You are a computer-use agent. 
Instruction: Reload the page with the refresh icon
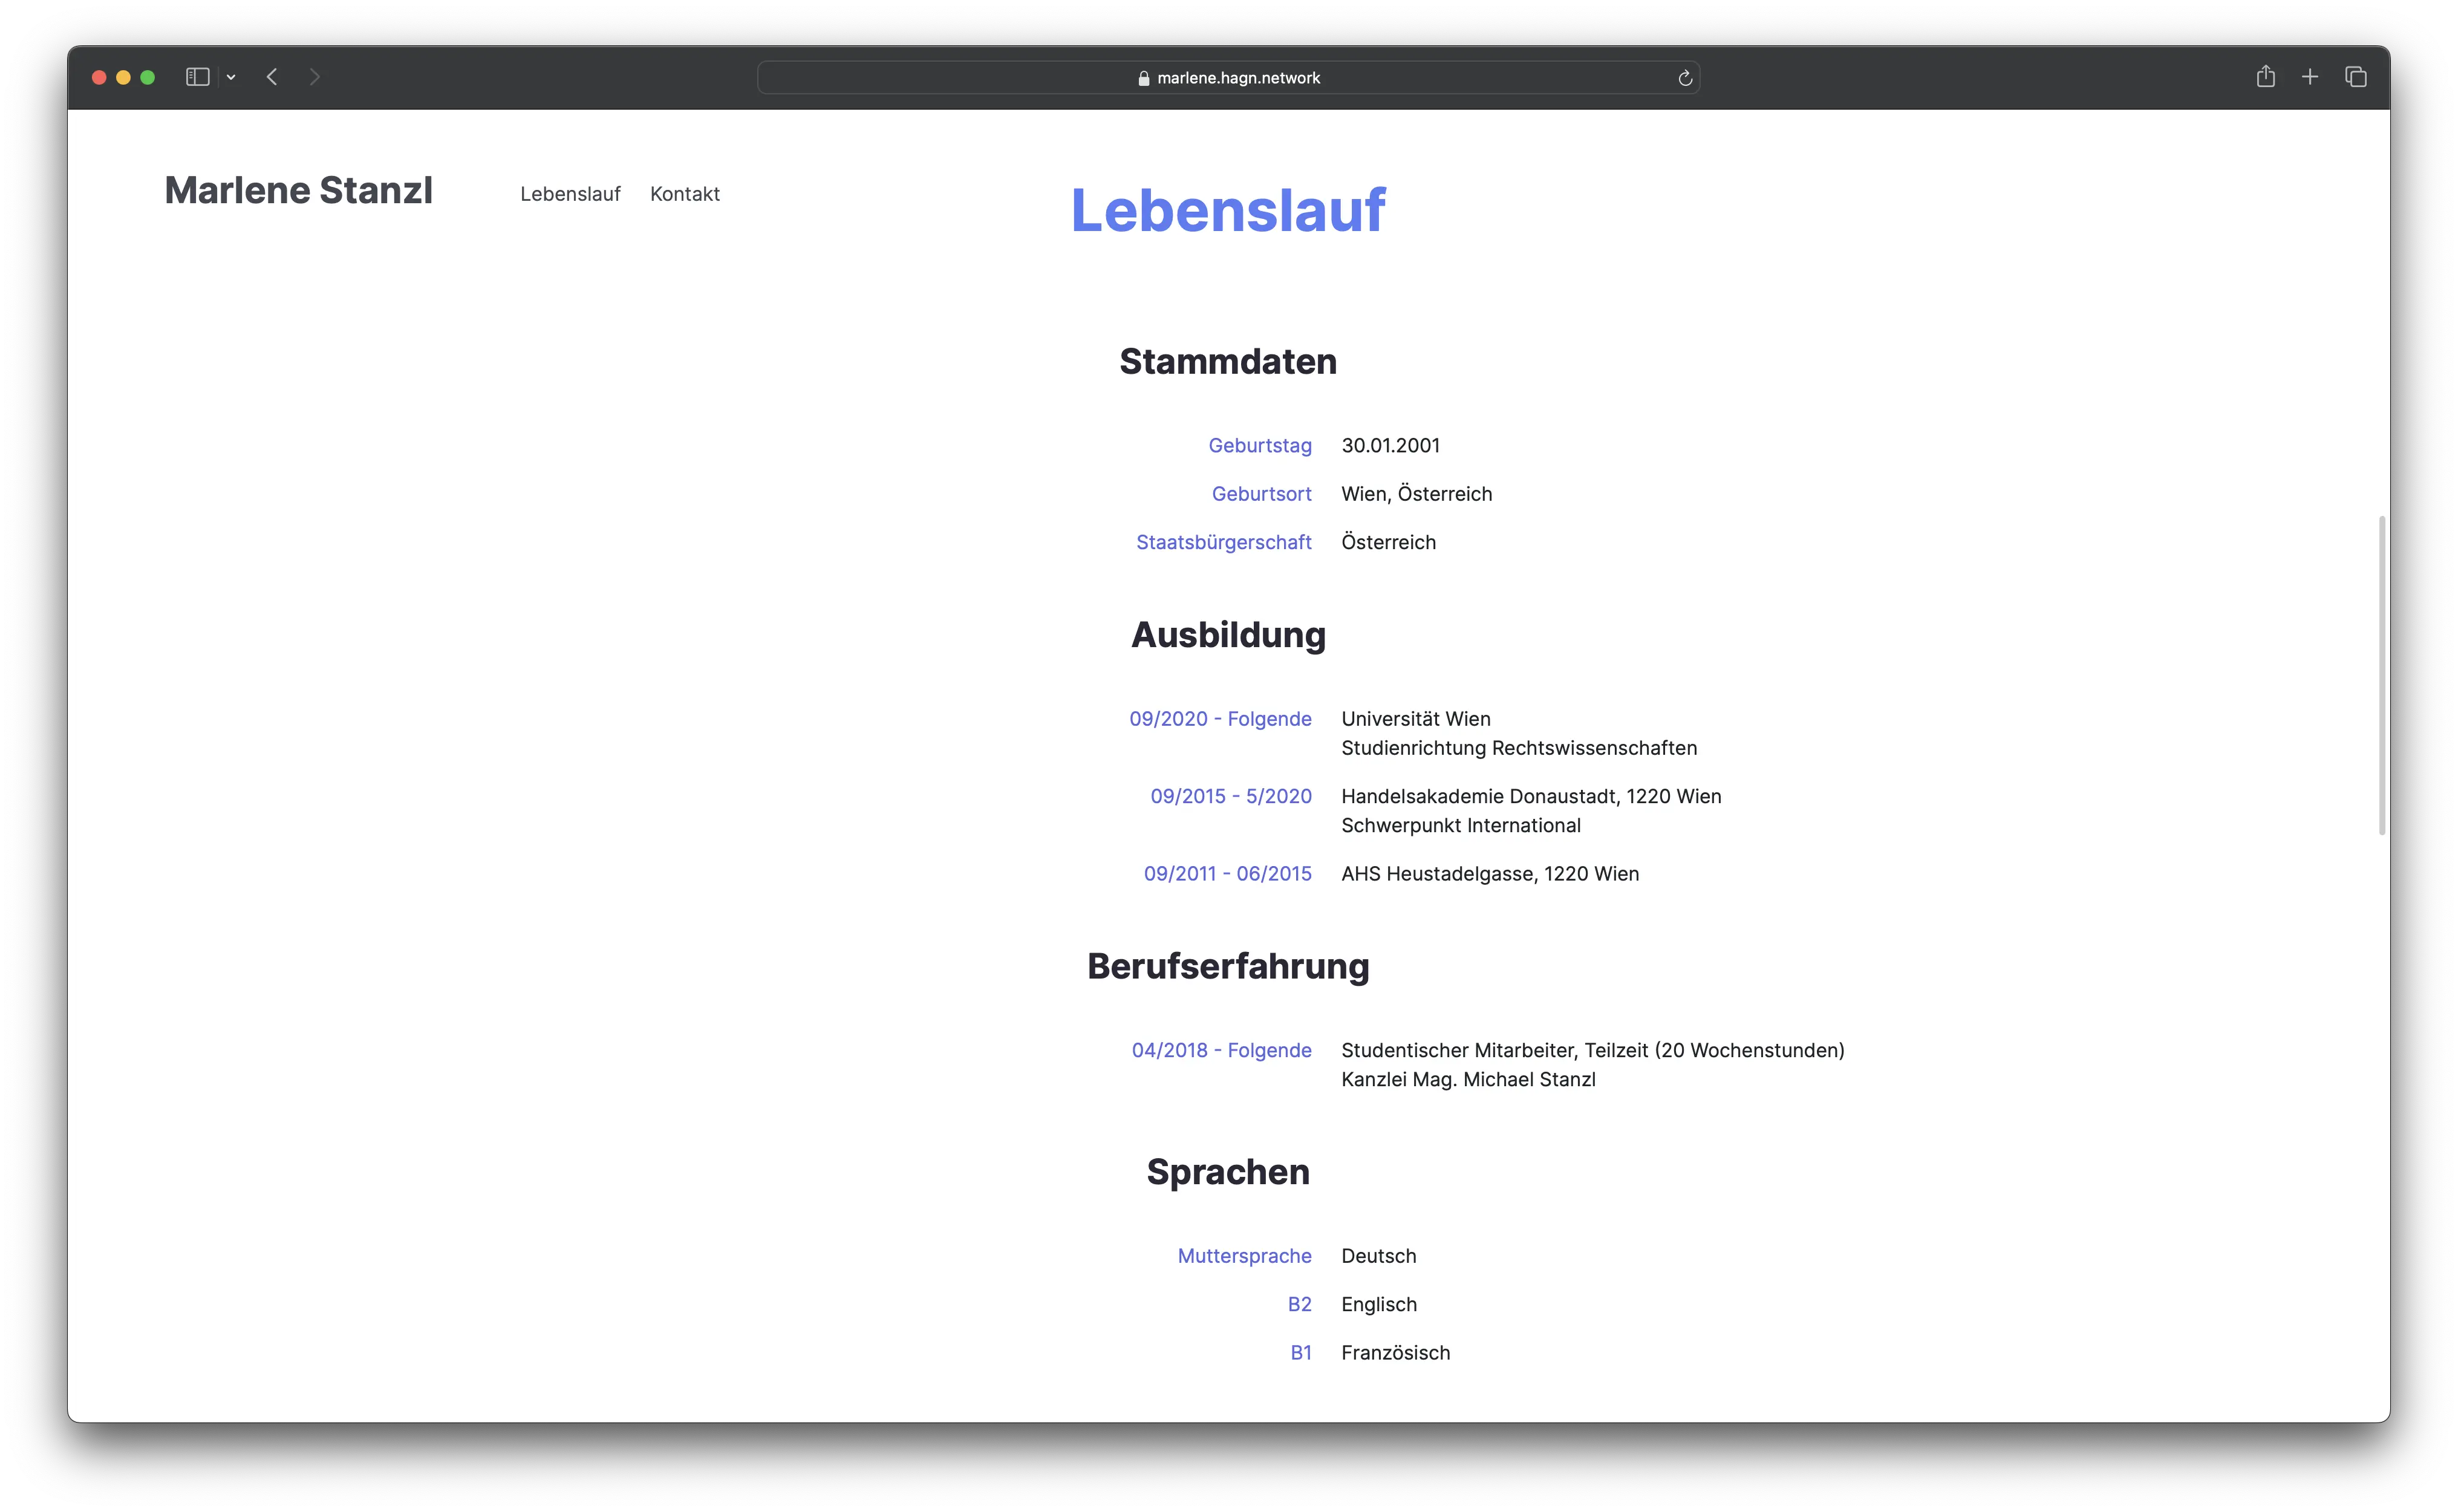[x=1685, y=78]
